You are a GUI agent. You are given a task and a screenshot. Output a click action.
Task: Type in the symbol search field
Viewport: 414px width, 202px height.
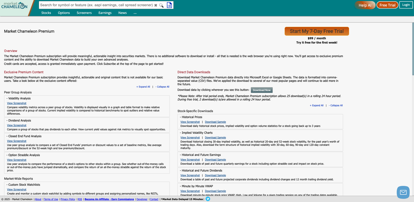pos(96,5)
